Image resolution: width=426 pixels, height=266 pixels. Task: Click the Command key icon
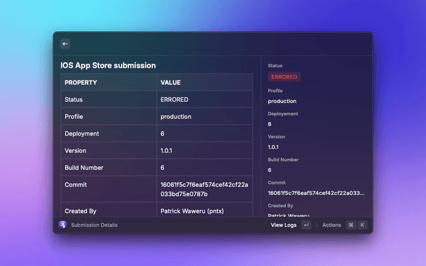pyautogui.click(x=350, y=225)
